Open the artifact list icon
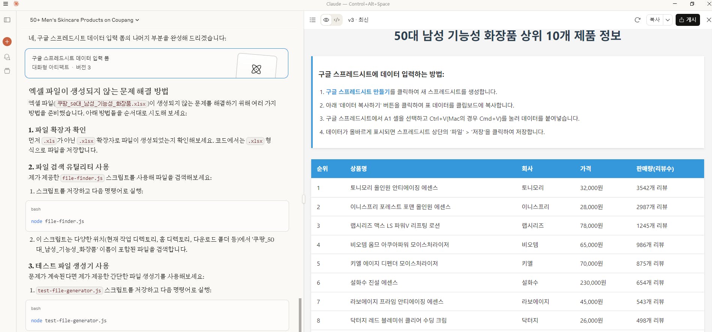Screen dimensions: 712x332 [x=313, y=20]
